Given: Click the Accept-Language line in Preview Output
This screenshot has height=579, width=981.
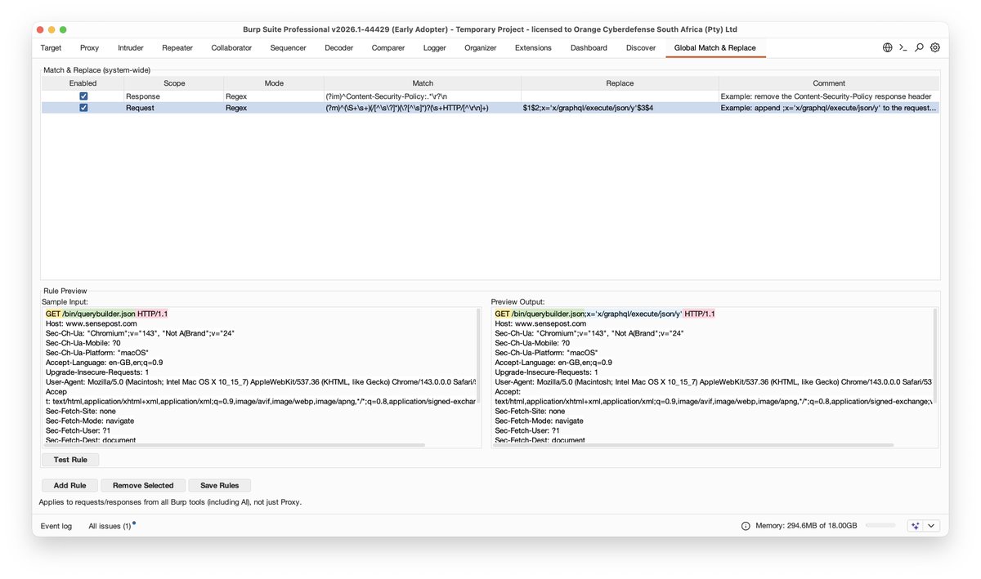Looking at the screenshot, I should (553, 363).
